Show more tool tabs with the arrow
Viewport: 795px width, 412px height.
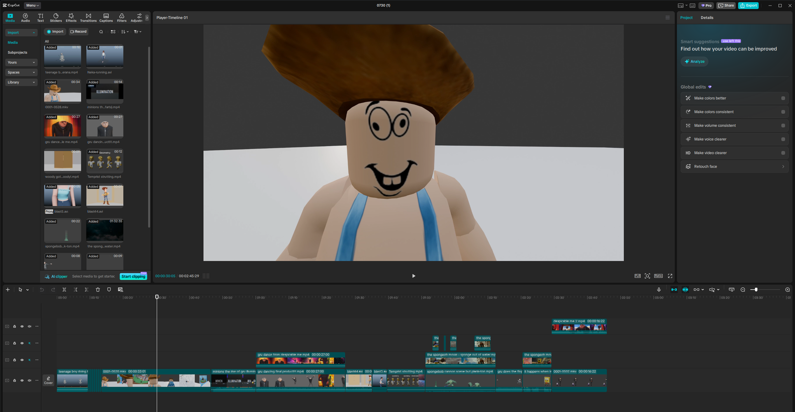[147, 18]
